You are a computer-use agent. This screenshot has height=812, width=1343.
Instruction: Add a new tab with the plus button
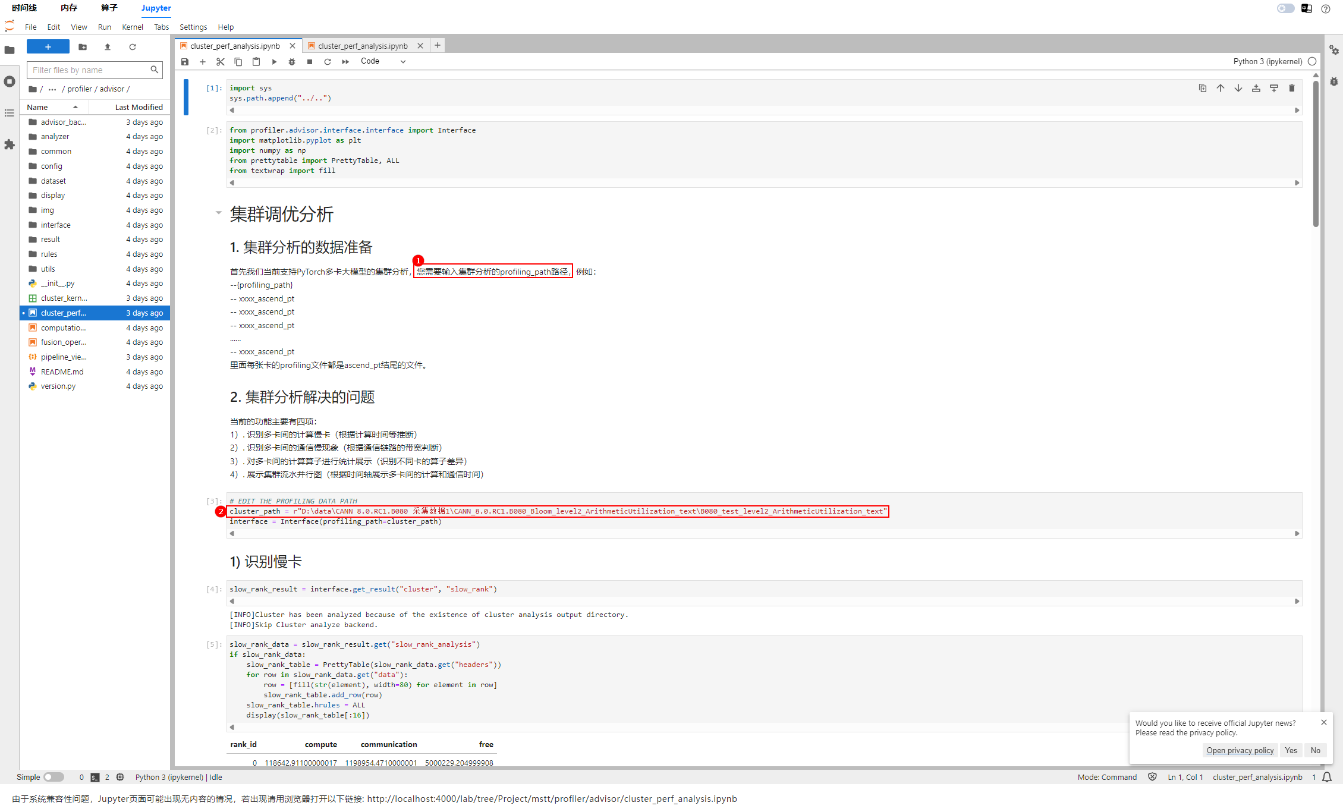tap(438, 45)
